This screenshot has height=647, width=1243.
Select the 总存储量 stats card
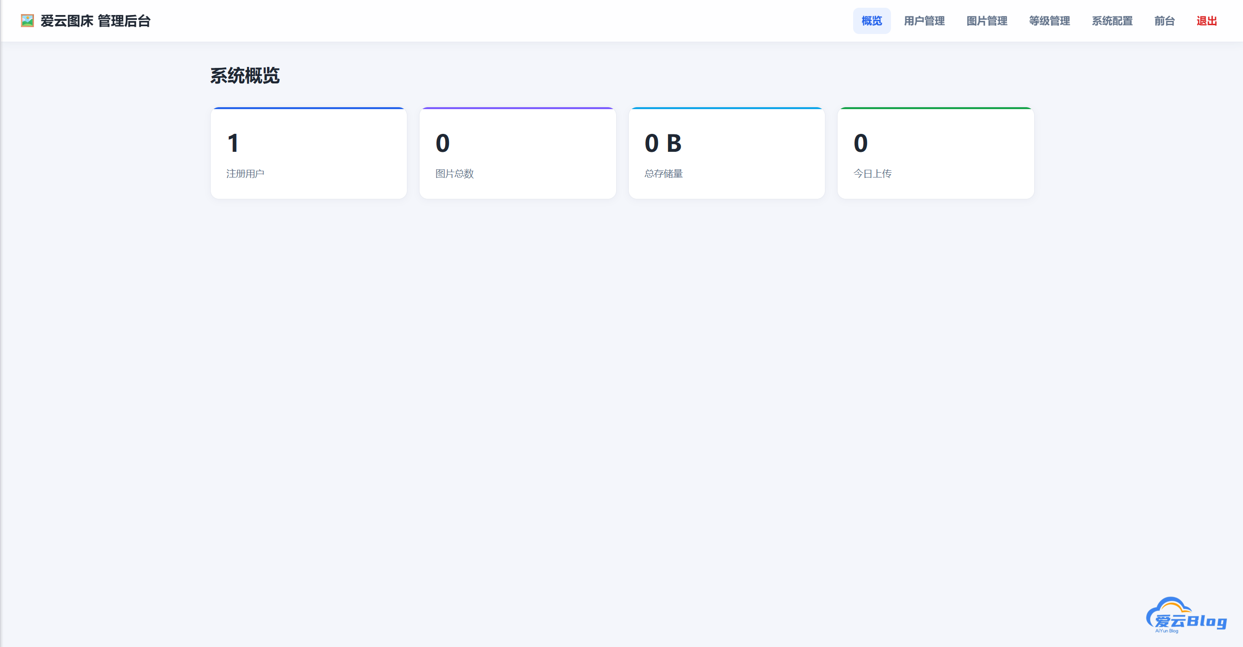(727, 153)
